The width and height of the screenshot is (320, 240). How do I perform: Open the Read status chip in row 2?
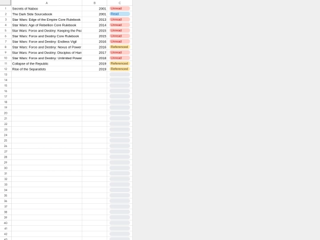tap(120, 14)
